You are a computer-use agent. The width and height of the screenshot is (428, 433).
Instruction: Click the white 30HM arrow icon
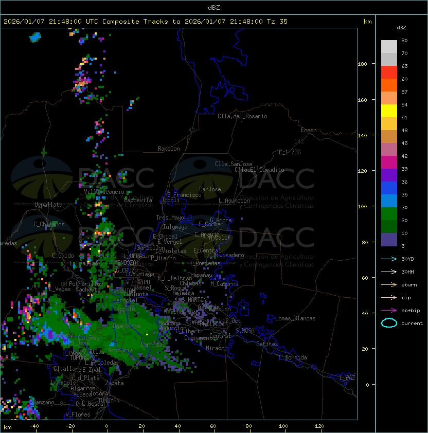click(x=389, y=272)
